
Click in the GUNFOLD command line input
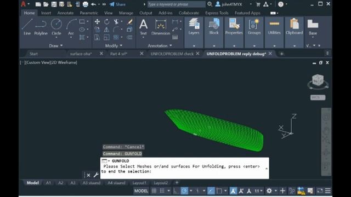click(x=184, y=169)
